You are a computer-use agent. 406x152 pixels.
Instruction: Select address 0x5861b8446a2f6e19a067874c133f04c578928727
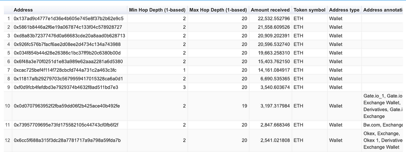pos(68,27)
